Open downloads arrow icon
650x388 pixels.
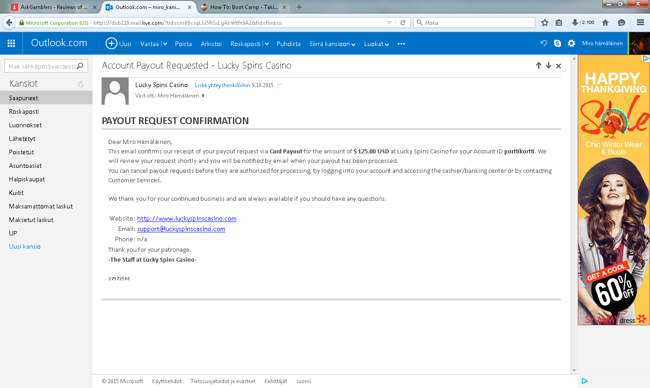point(575,23)
